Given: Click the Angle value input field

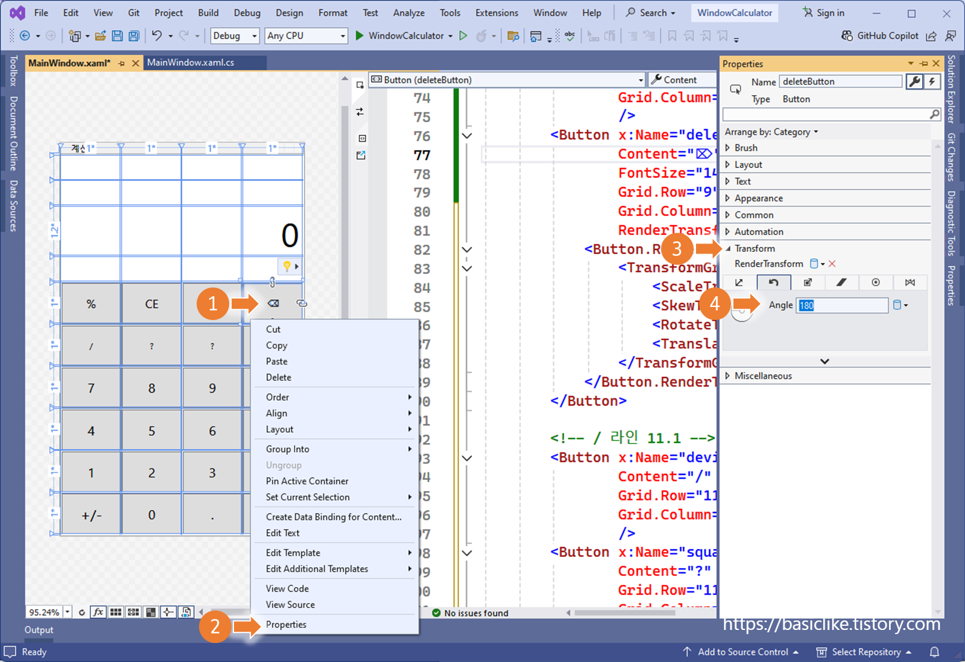Looking at the screenshot, I should tap(842, 305).
